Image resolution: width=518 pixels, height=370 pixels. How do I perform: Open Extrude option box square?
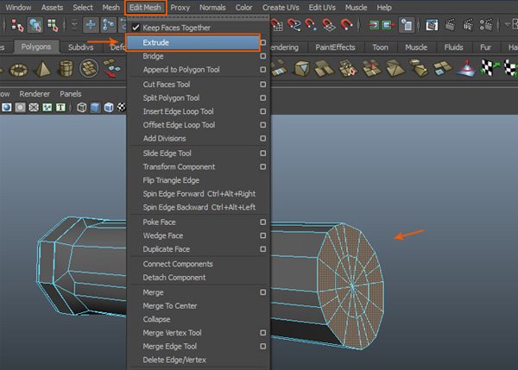[x=263, y=42]
